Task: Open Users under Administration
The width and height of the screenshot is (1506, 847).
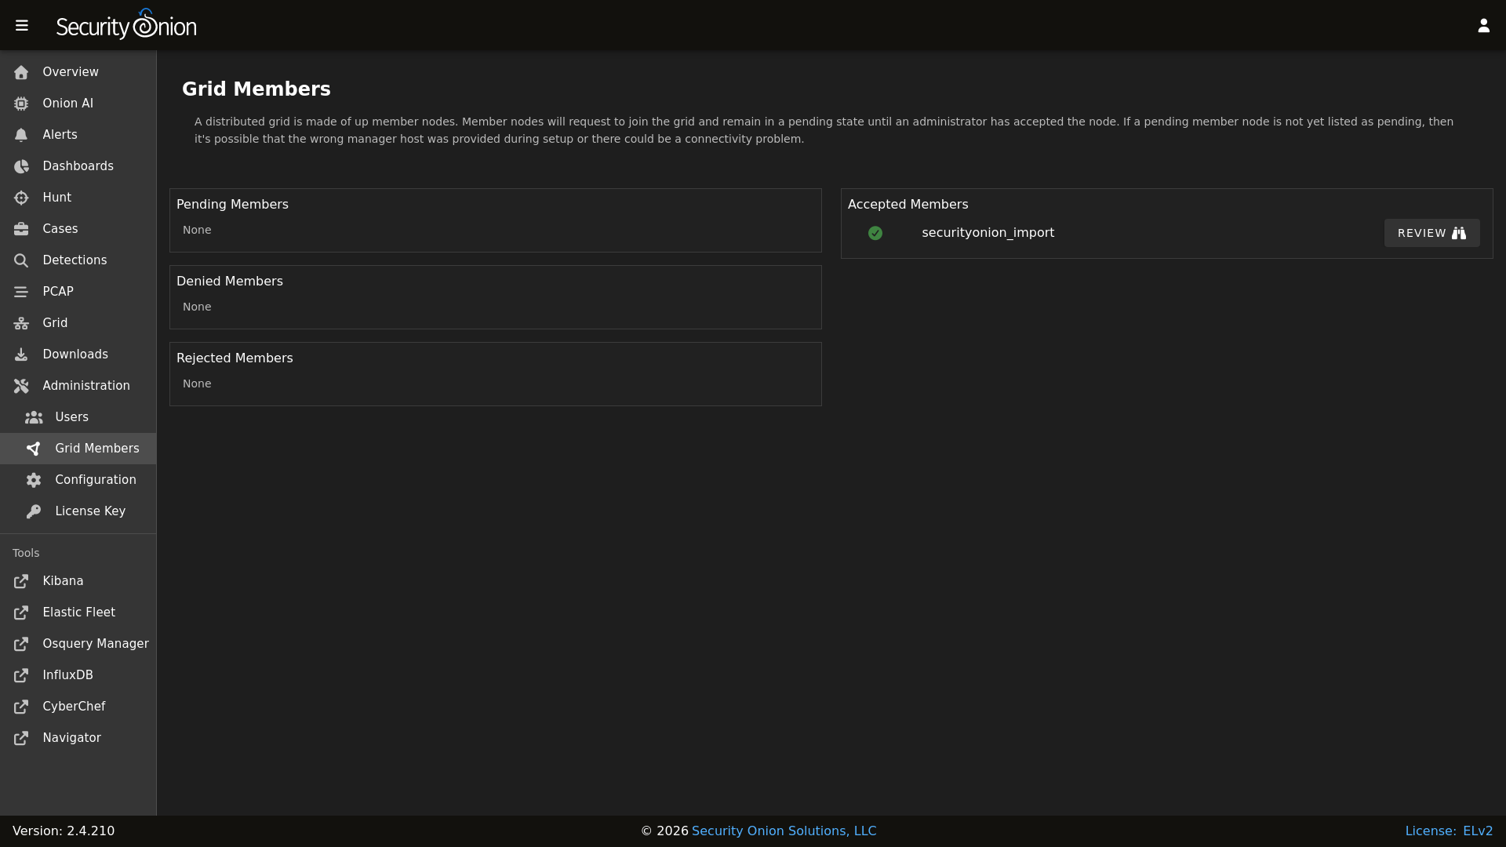Action: (x=71, y=417)
